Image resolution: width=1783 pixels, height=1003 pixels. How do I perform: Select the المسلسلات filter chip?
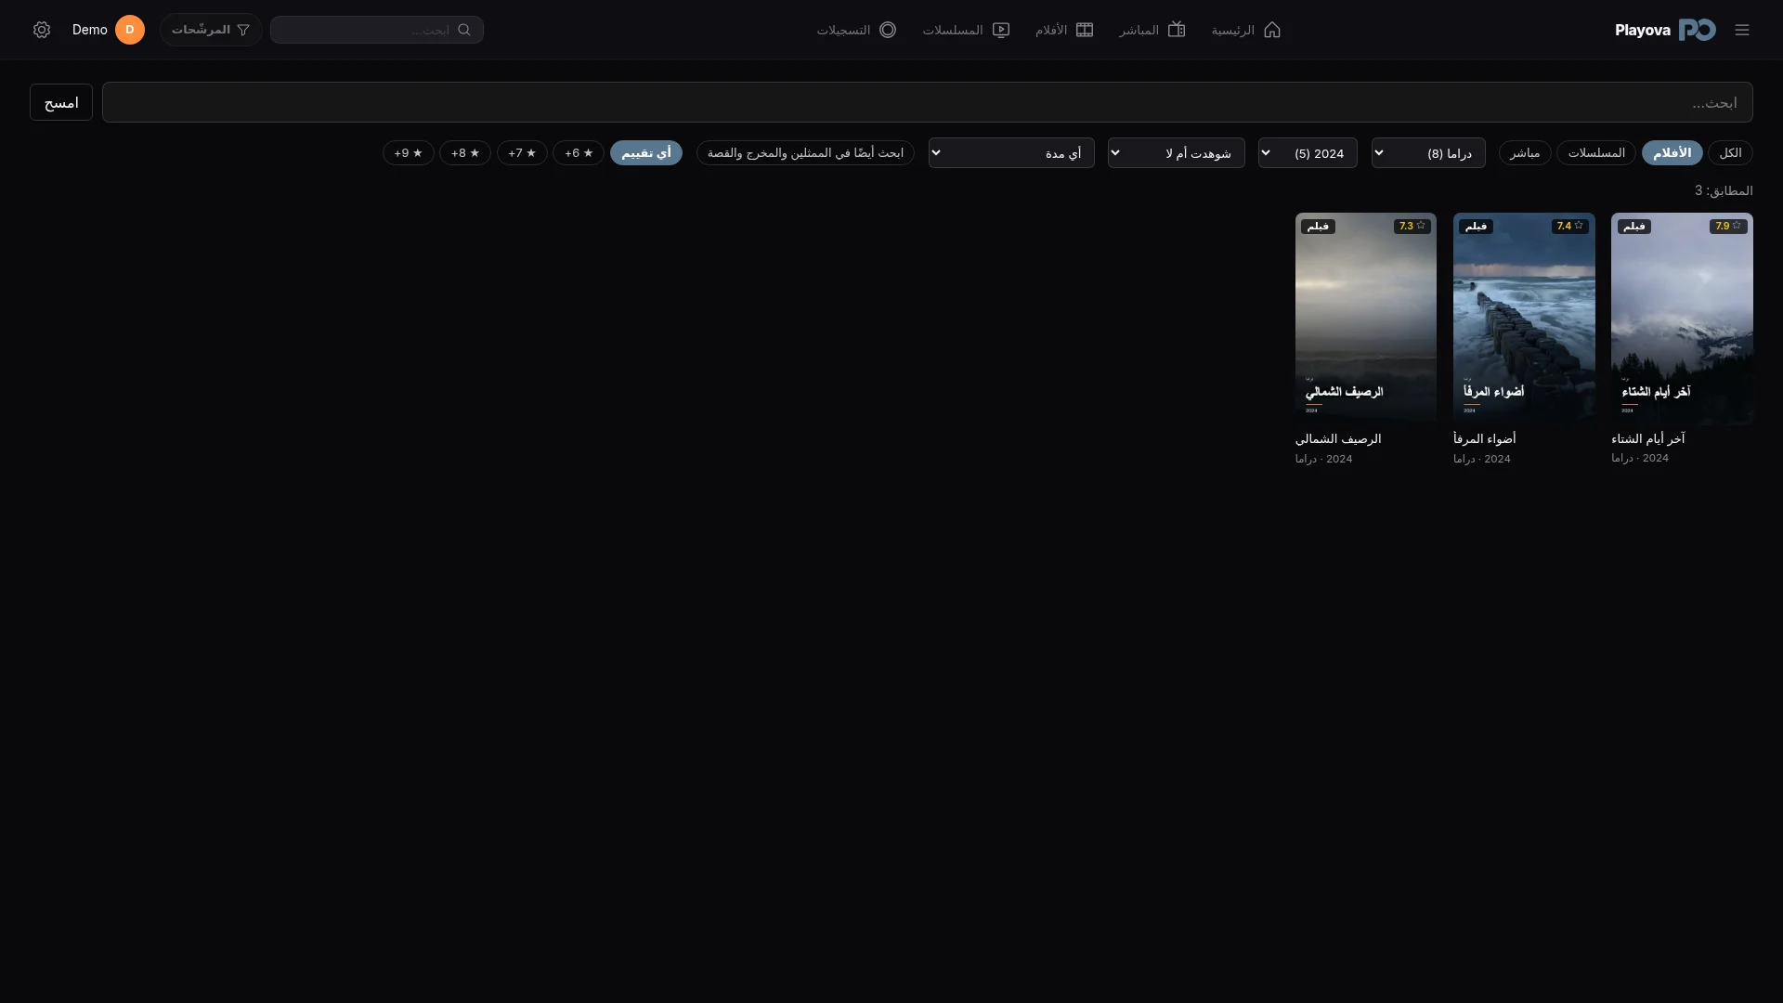coord(1596,152)
